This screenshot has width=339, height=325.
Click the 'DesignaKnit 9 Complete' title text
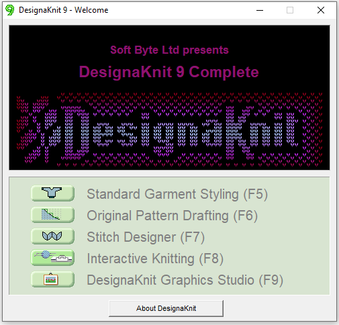pyautogui.click(x=169, y=72)
